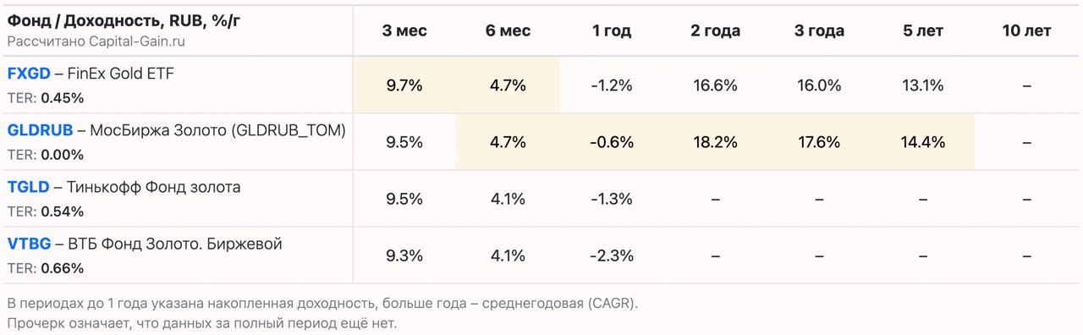The width and height of the screenshot is (1083, 335).
Task: Select the 2 года column header
Action: (715, 30)
